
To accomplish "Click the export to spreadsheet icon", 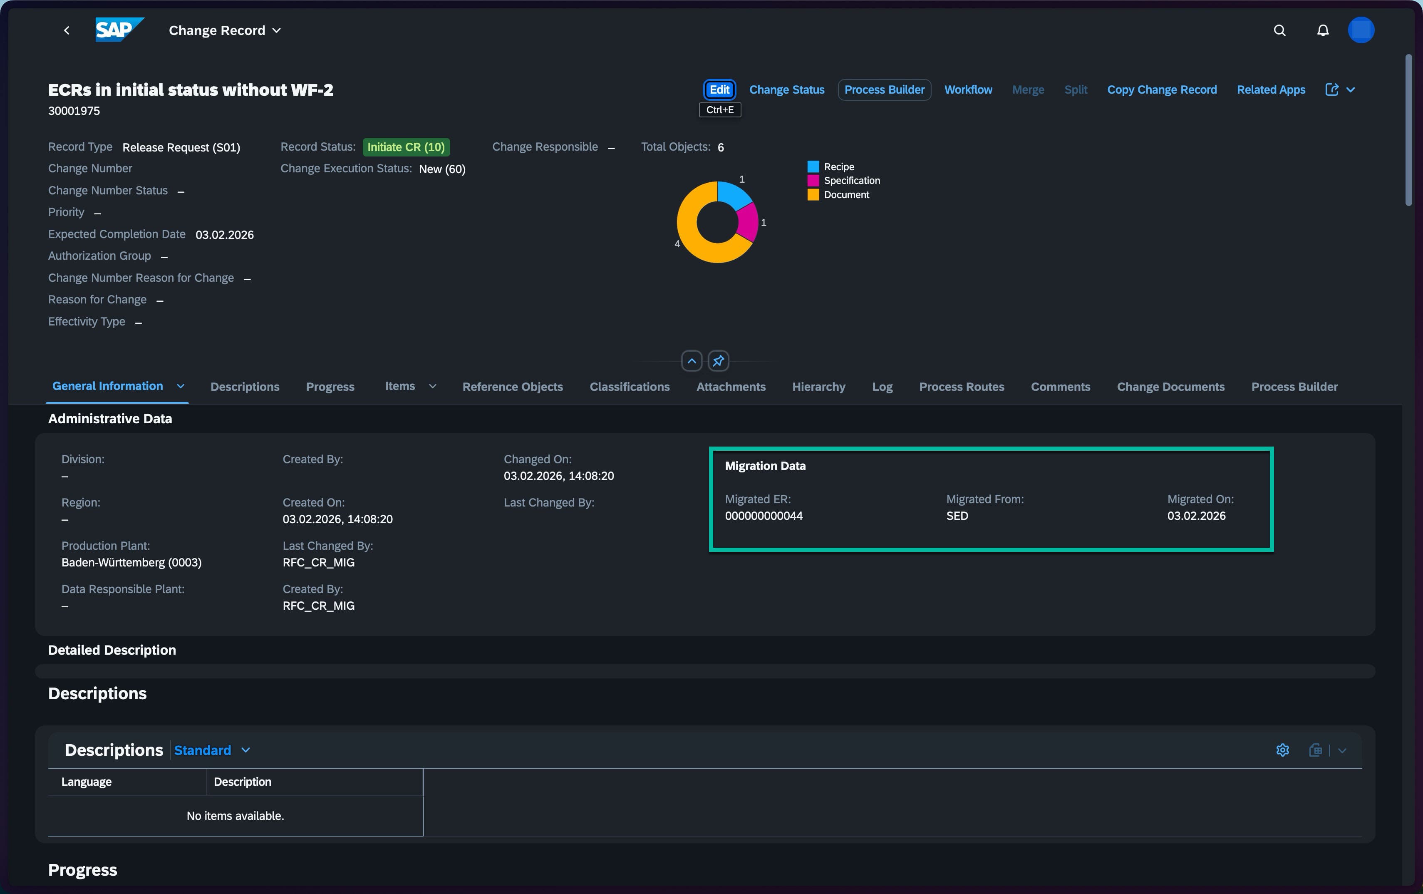I will [x=1316, y=750].
